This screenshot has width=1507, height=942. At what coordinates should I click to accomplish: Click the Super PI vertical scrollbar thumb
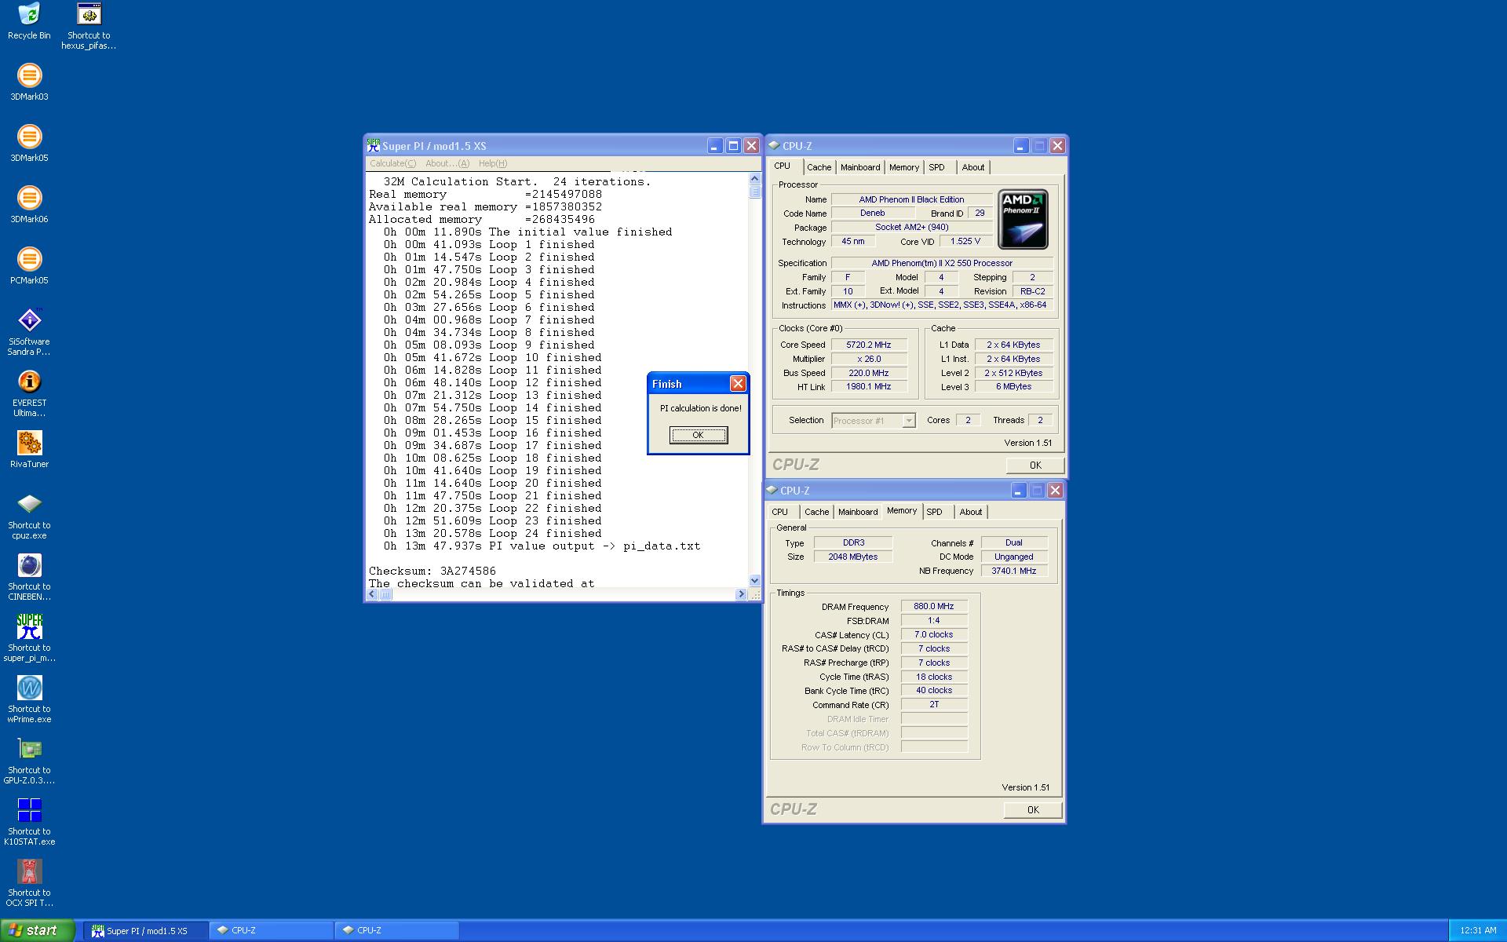coord(754,192)
